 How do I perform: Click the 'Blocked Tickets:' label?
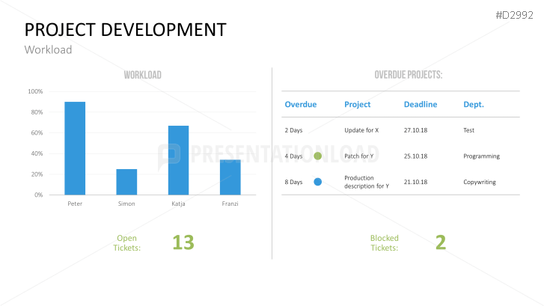tap(385, 243)
